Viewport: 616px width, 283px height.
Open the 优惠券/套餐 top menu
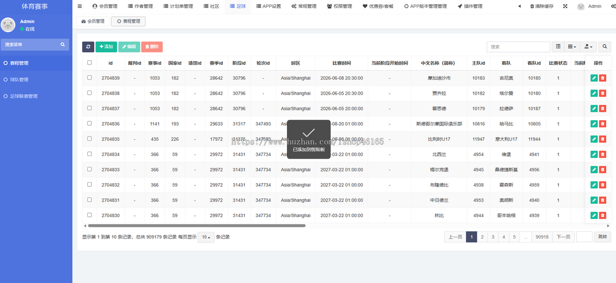(378, 6)
